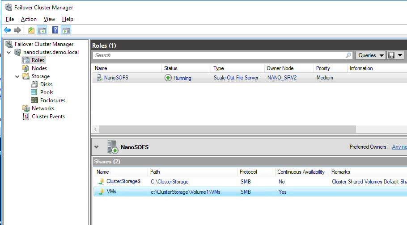Sort roles by the Priority column header
The width and height of the screenshot is (407, 225).
click(330, 68)
